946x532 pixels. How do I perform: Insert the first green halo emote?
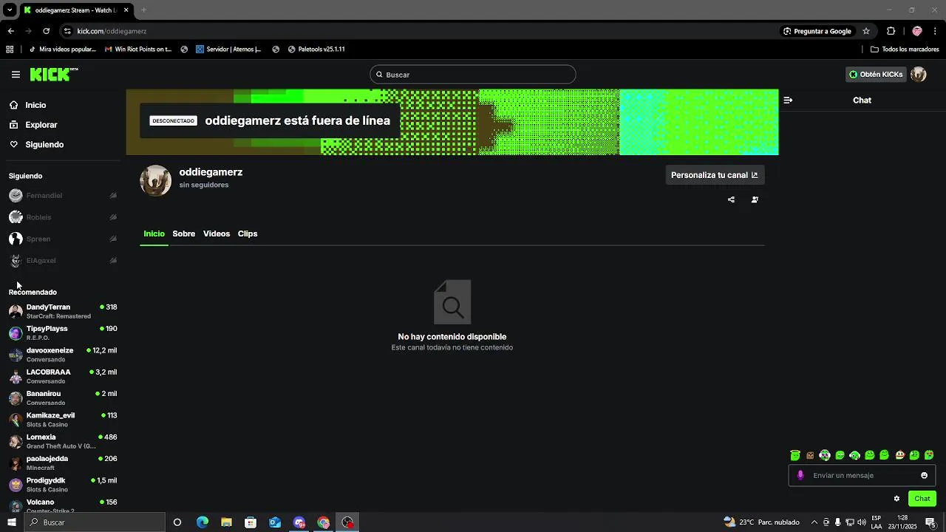(795, 455)
